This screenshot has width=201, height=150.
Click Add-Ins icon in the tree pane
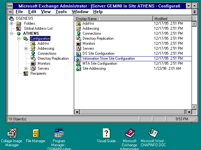33,43
